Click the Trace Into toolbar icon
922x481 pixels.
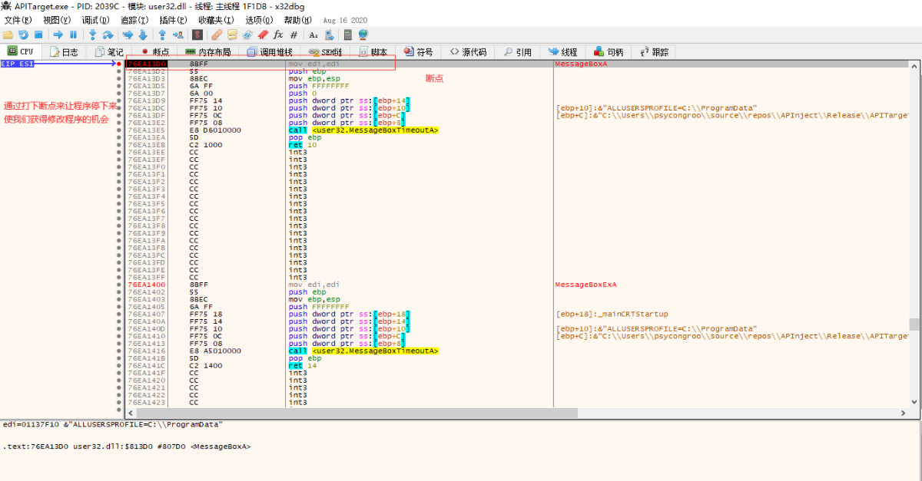pos(128,35)
